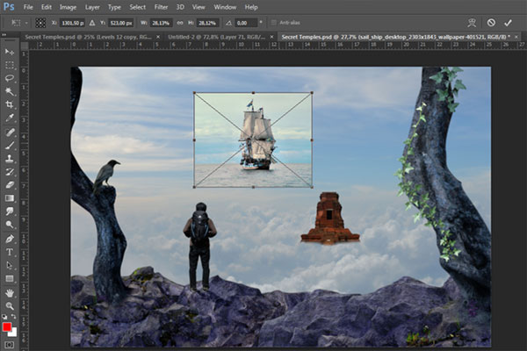Pick the Crop tool
527x351 pixels.
(x=10, y=104)
